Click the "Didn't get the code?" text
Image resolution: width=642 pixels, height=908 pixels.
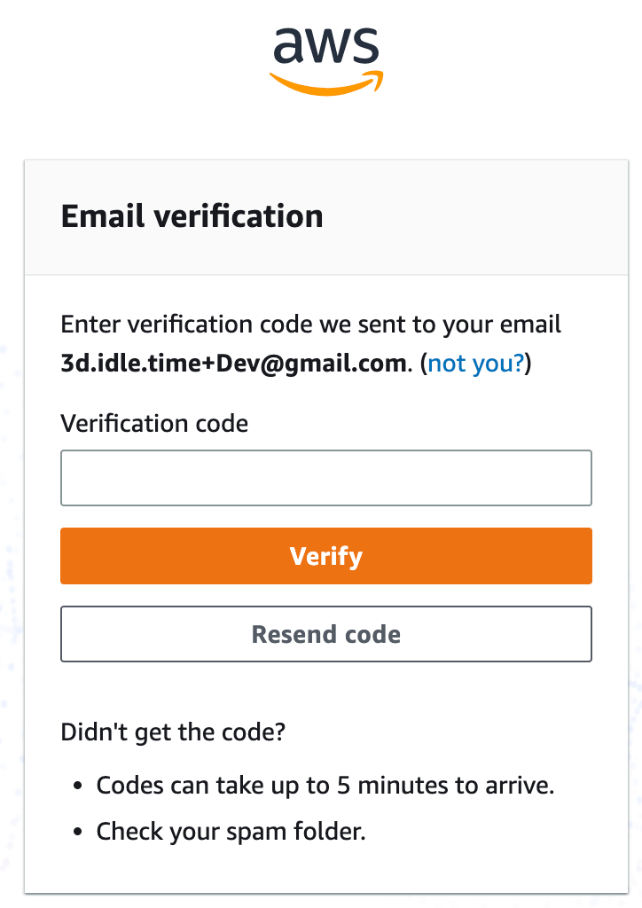pyautogui.click(x=173, y=732)
